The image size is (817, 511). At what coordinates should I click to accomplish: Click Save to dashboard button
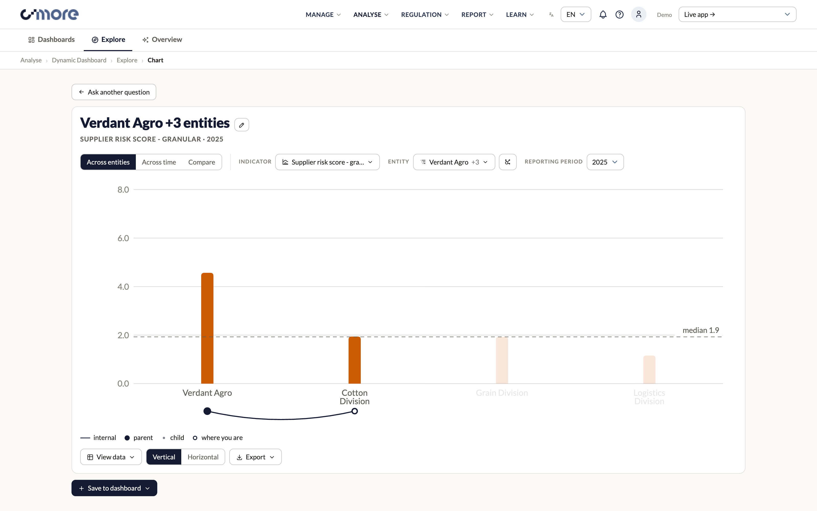(114, 488)
